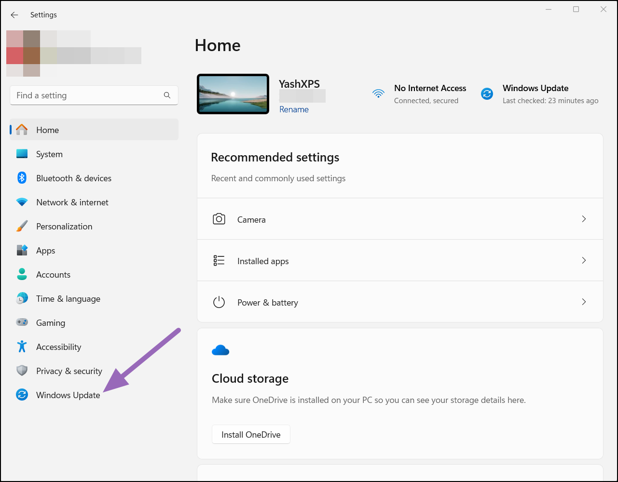
Task: Click the Windows Update icon in sidebar
Action: click(22, 395)
